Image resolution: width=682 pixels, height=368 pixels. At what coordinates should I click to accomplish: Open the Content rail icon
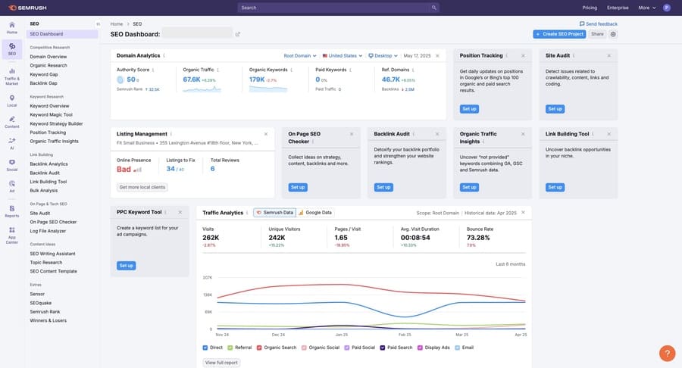(11, 122)
